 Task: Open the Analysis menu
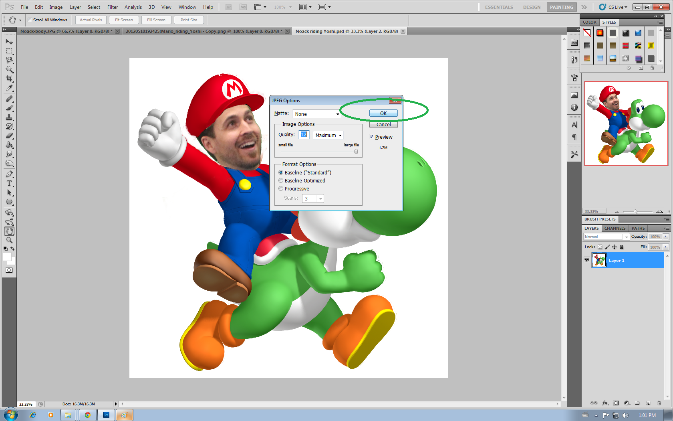pos(133,7)
